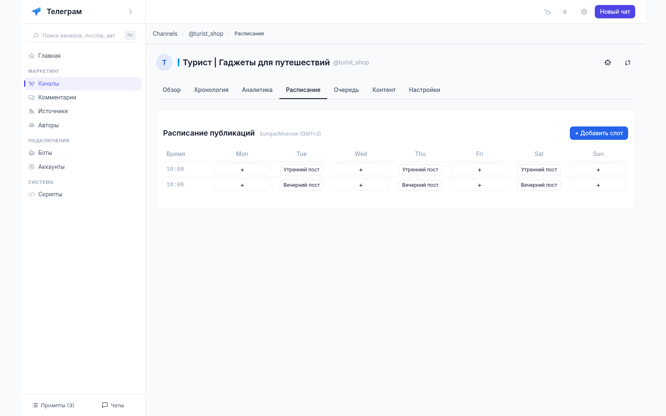The height and width of the screenshot is (416, 666).
Task: Open settings gear icon in header
Action: [584, 12]
